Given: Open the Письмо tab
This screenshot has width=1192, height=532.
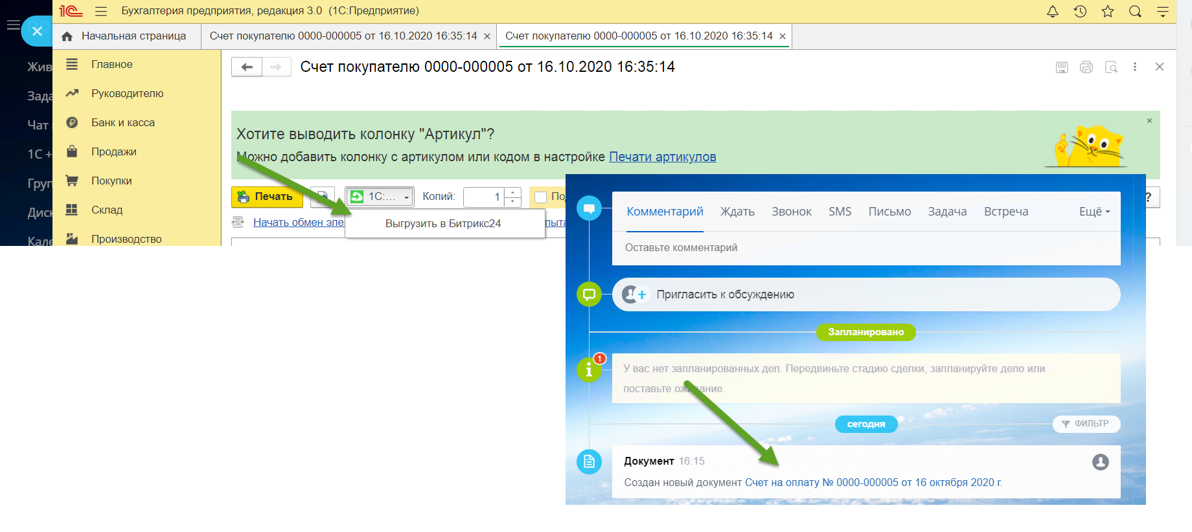Looking at the screenshot, I should pyautogui.click(x=889, y=212).
